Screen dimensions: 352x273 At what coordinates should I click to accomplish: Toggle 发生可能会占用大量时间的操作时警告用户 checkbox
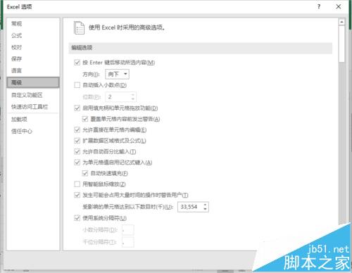click(77, 195)
